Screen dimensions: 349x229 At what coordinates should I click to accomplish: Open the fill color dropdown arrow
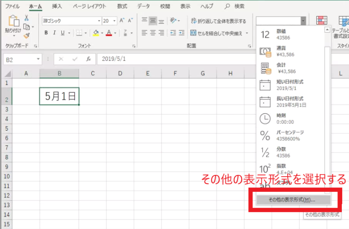click(102, 33)
